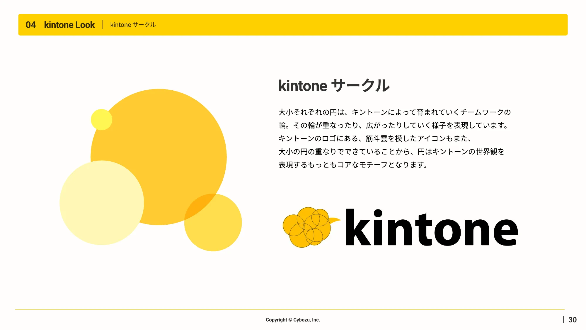Click the Copyright Cybozu, Inc. link

point(293,320)
